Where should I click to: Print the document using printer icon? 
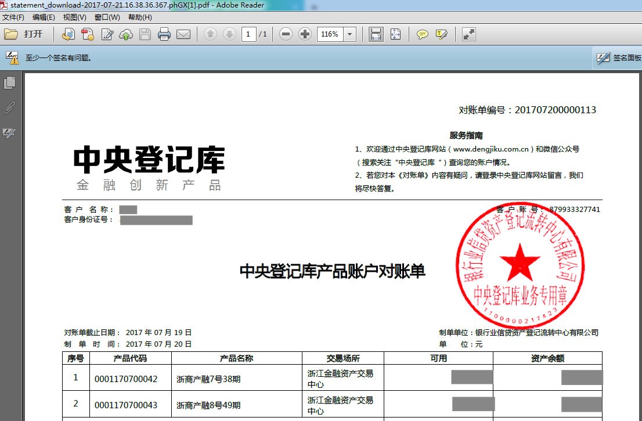[x=164, y=34]
